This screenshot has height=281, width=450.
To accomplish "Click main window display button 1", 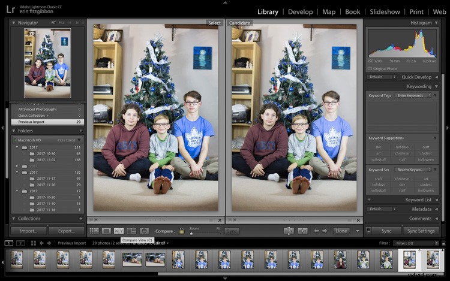I will (9, 243).
